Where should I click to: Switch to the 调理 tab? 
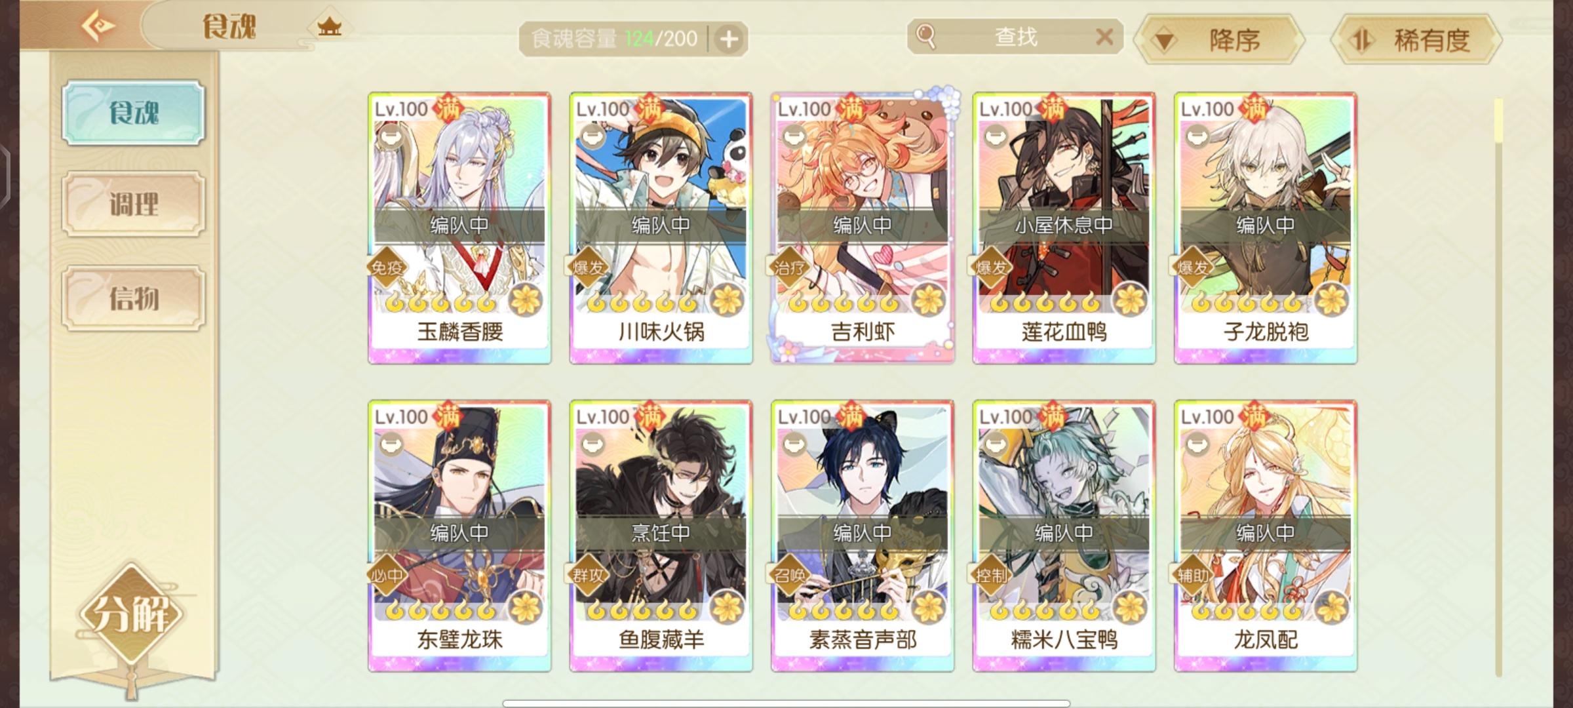tap(134, 205)
